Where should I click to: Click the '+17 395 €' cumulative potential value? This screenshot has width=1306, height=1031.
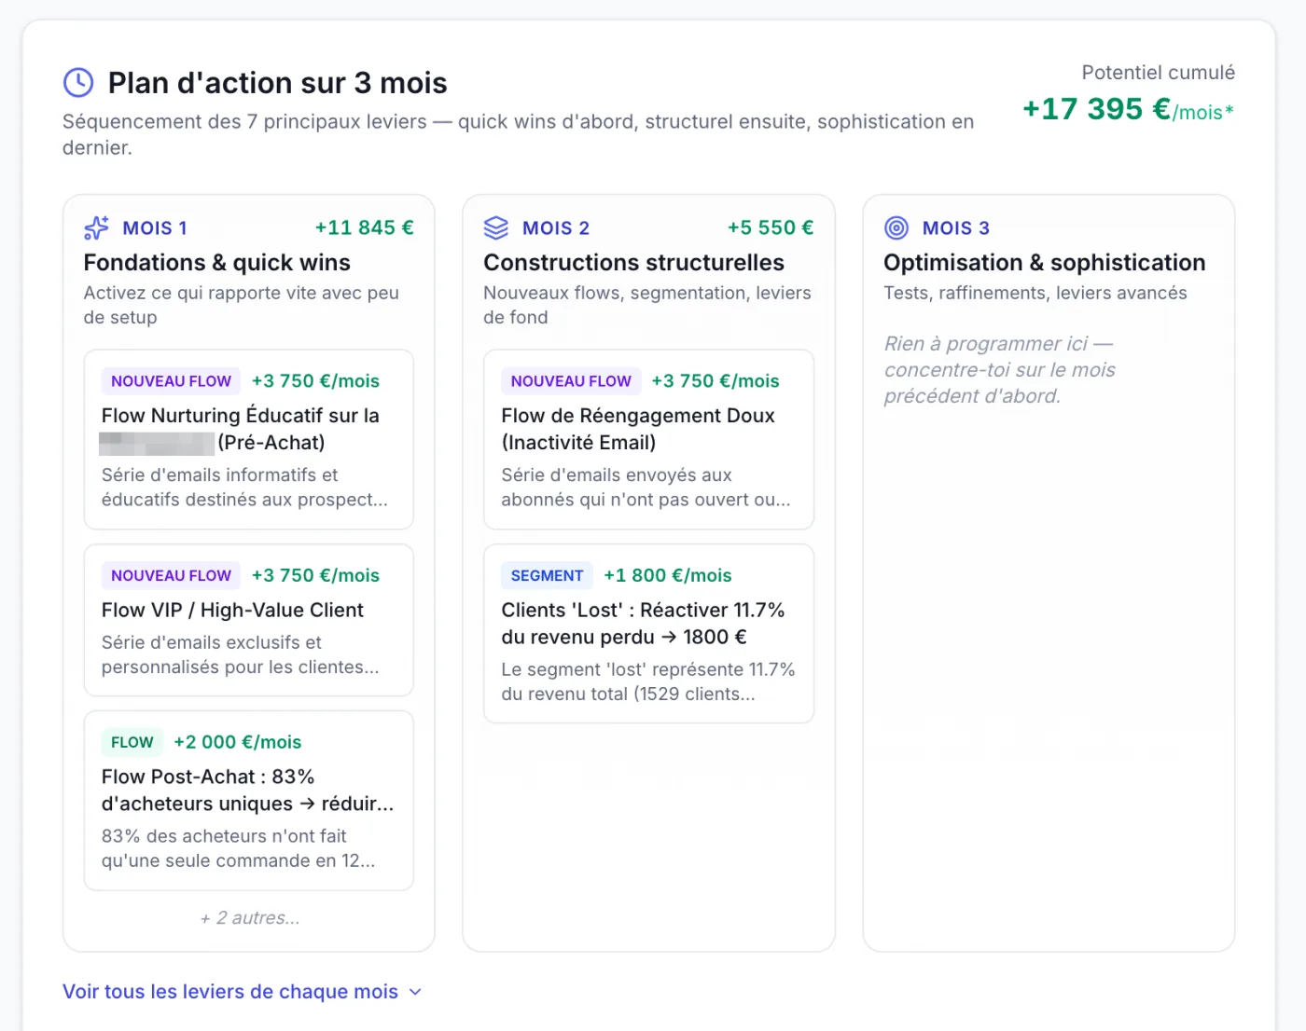click(1096, 109)
